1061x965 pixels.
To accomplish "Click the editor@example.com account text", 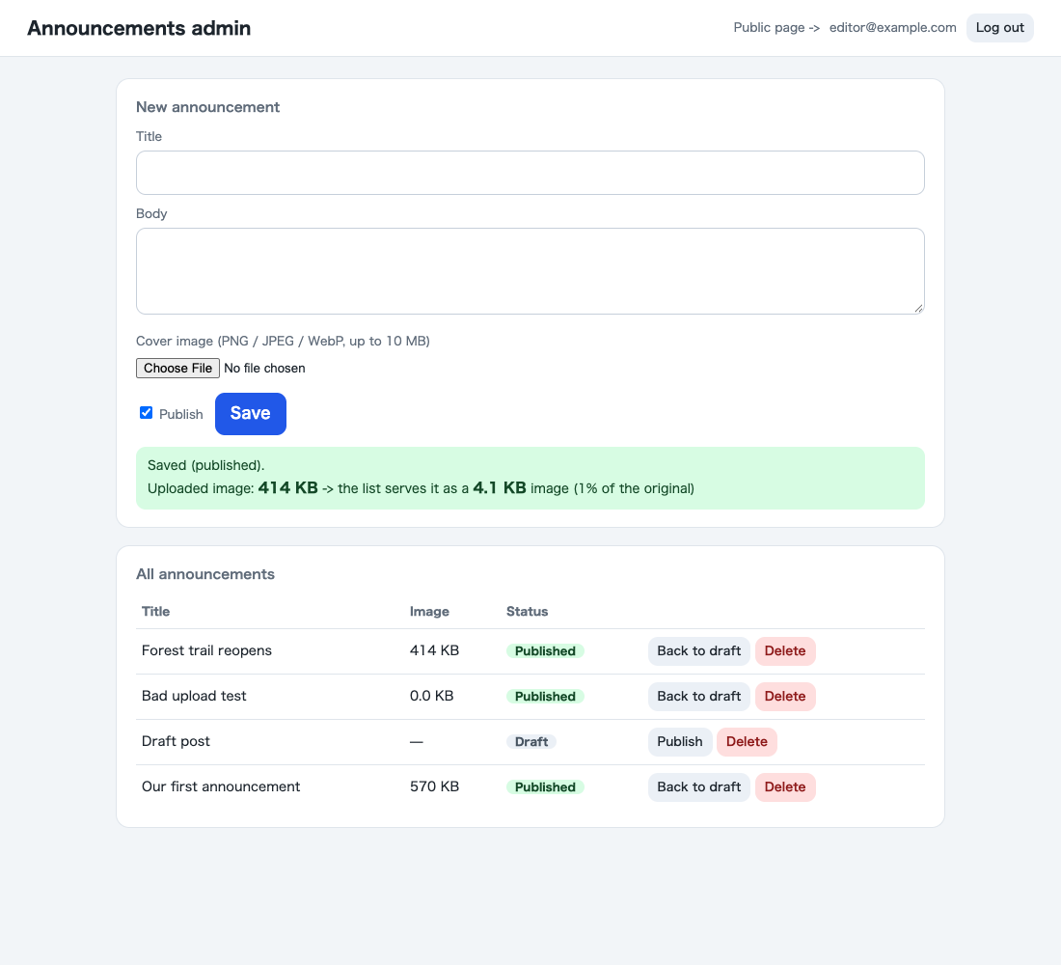I will click(892, 28).
